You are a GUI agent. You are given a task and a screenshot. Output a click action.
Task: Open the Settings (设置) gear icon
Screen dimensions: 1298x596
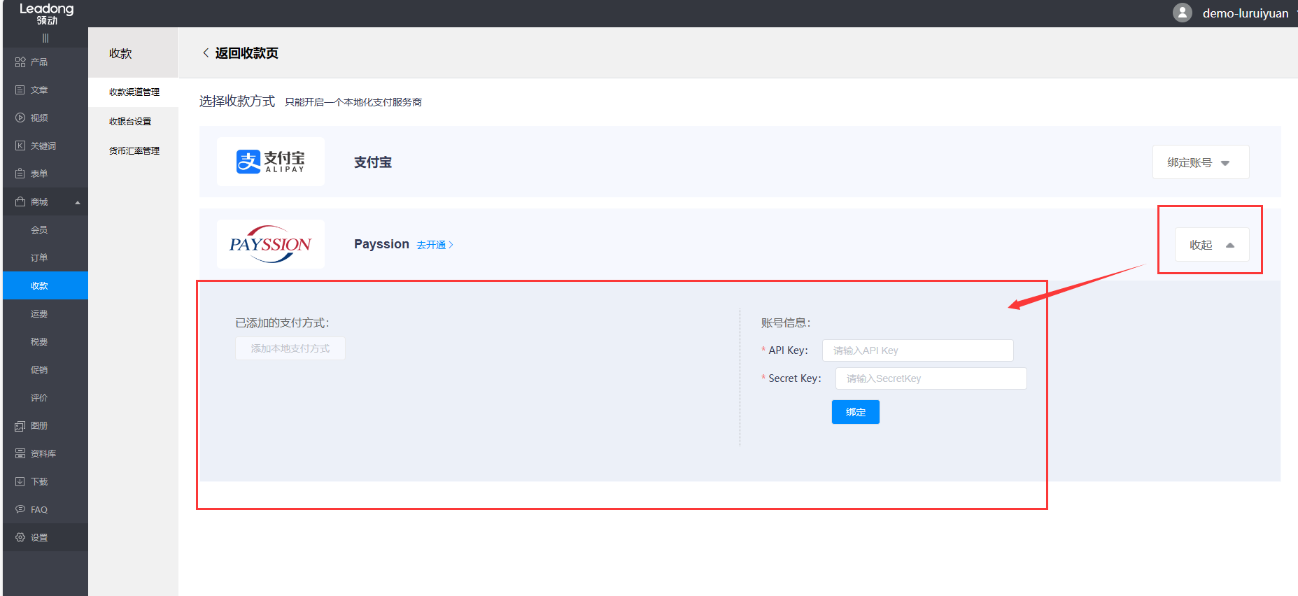pos(20,538)
